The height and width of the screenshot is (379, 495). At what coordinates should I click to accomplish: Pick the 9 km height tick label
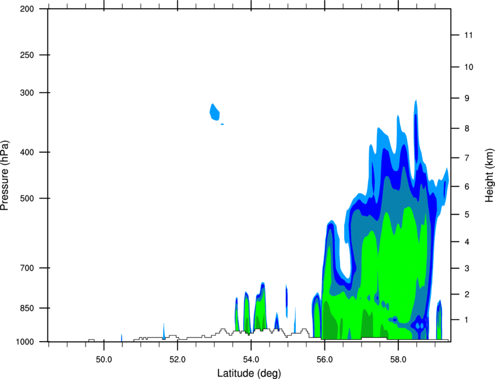coord(467,99)
